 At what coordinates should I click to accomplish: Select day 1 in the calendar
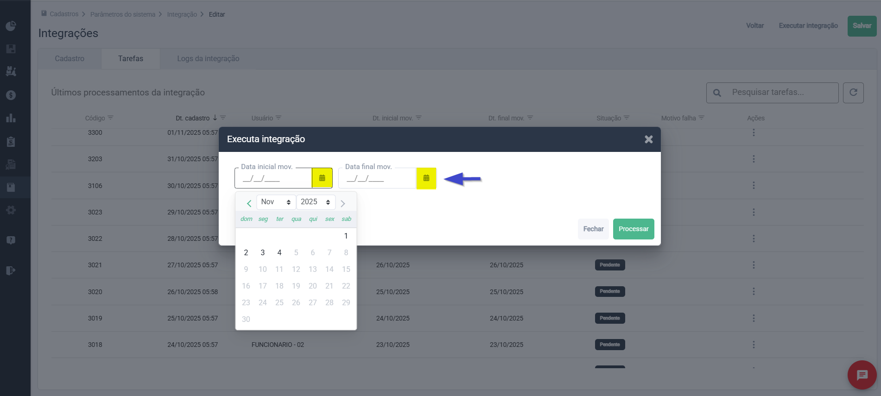coord(346,236)
